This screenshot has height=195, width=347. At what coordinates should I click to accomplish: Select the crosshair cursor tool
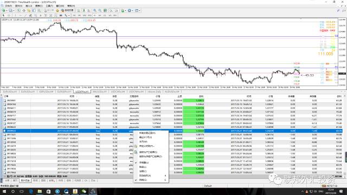click(9, 15)
